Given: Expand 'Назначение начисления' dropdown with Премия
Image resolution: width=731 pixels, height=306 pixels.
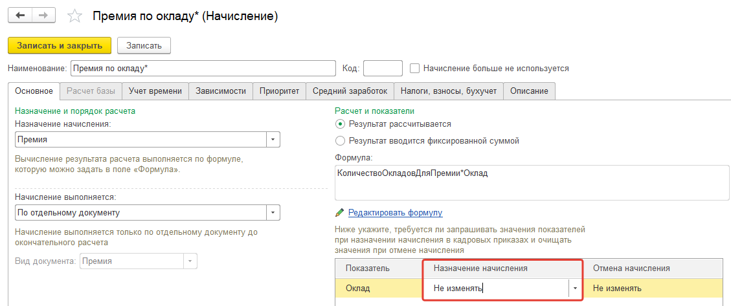Looking at the screenshot, I should click(273, 139).
